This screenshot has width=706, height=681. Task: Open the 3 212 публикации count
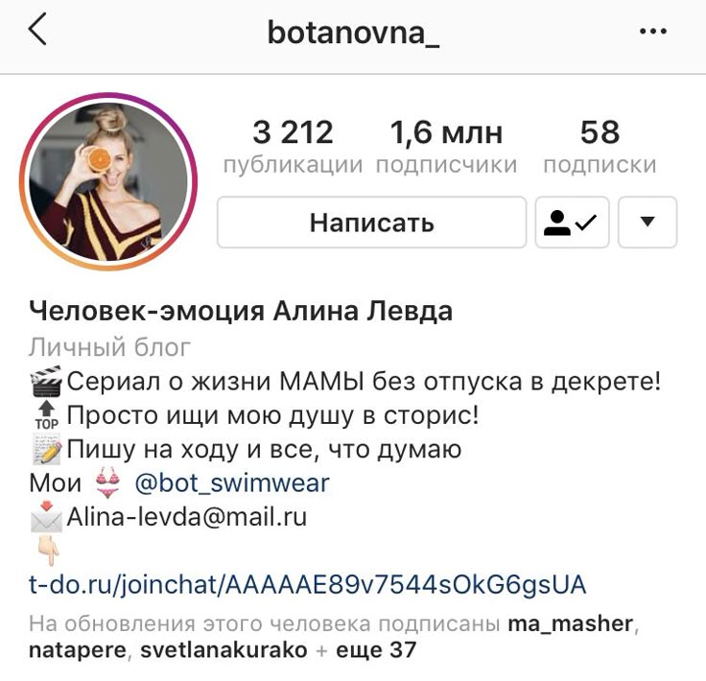293,147
